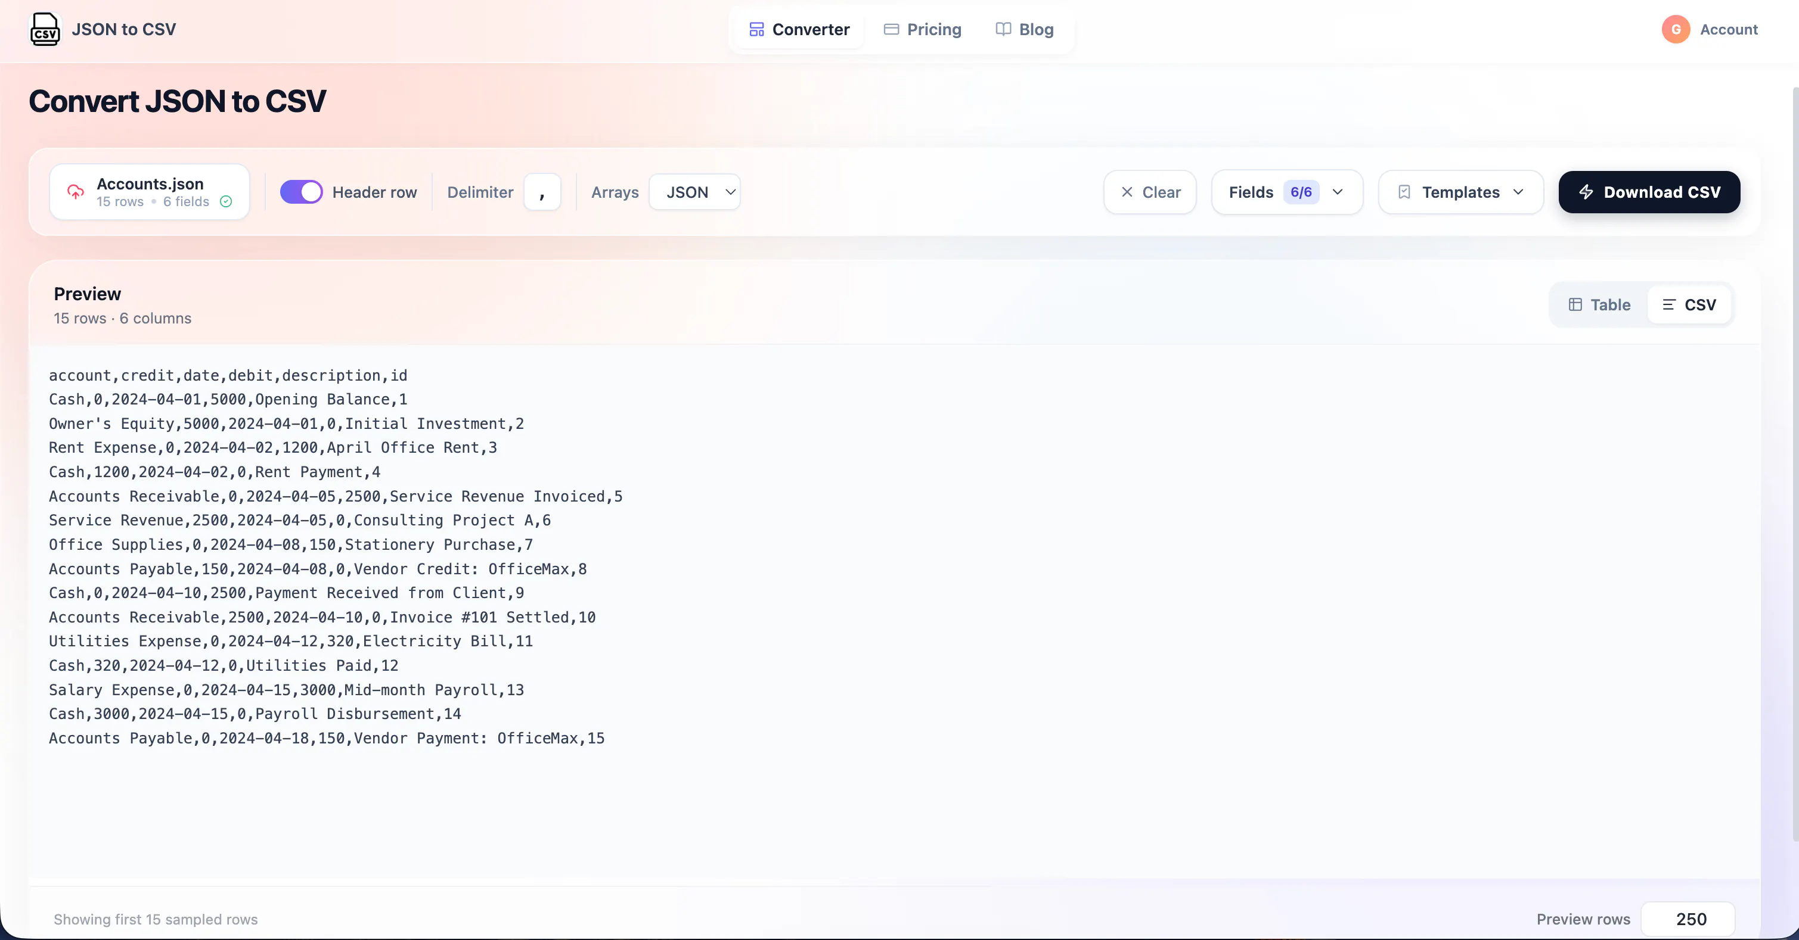Screen dimensions: 1799x940
Task: Click the Download CSV button
Action: click(x=1648, y=192)
